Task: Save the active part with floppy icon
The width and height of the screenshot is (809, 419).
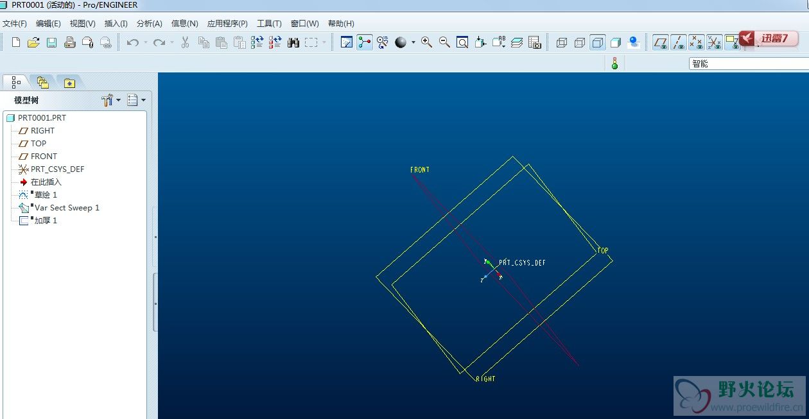Action: (52, 42)
